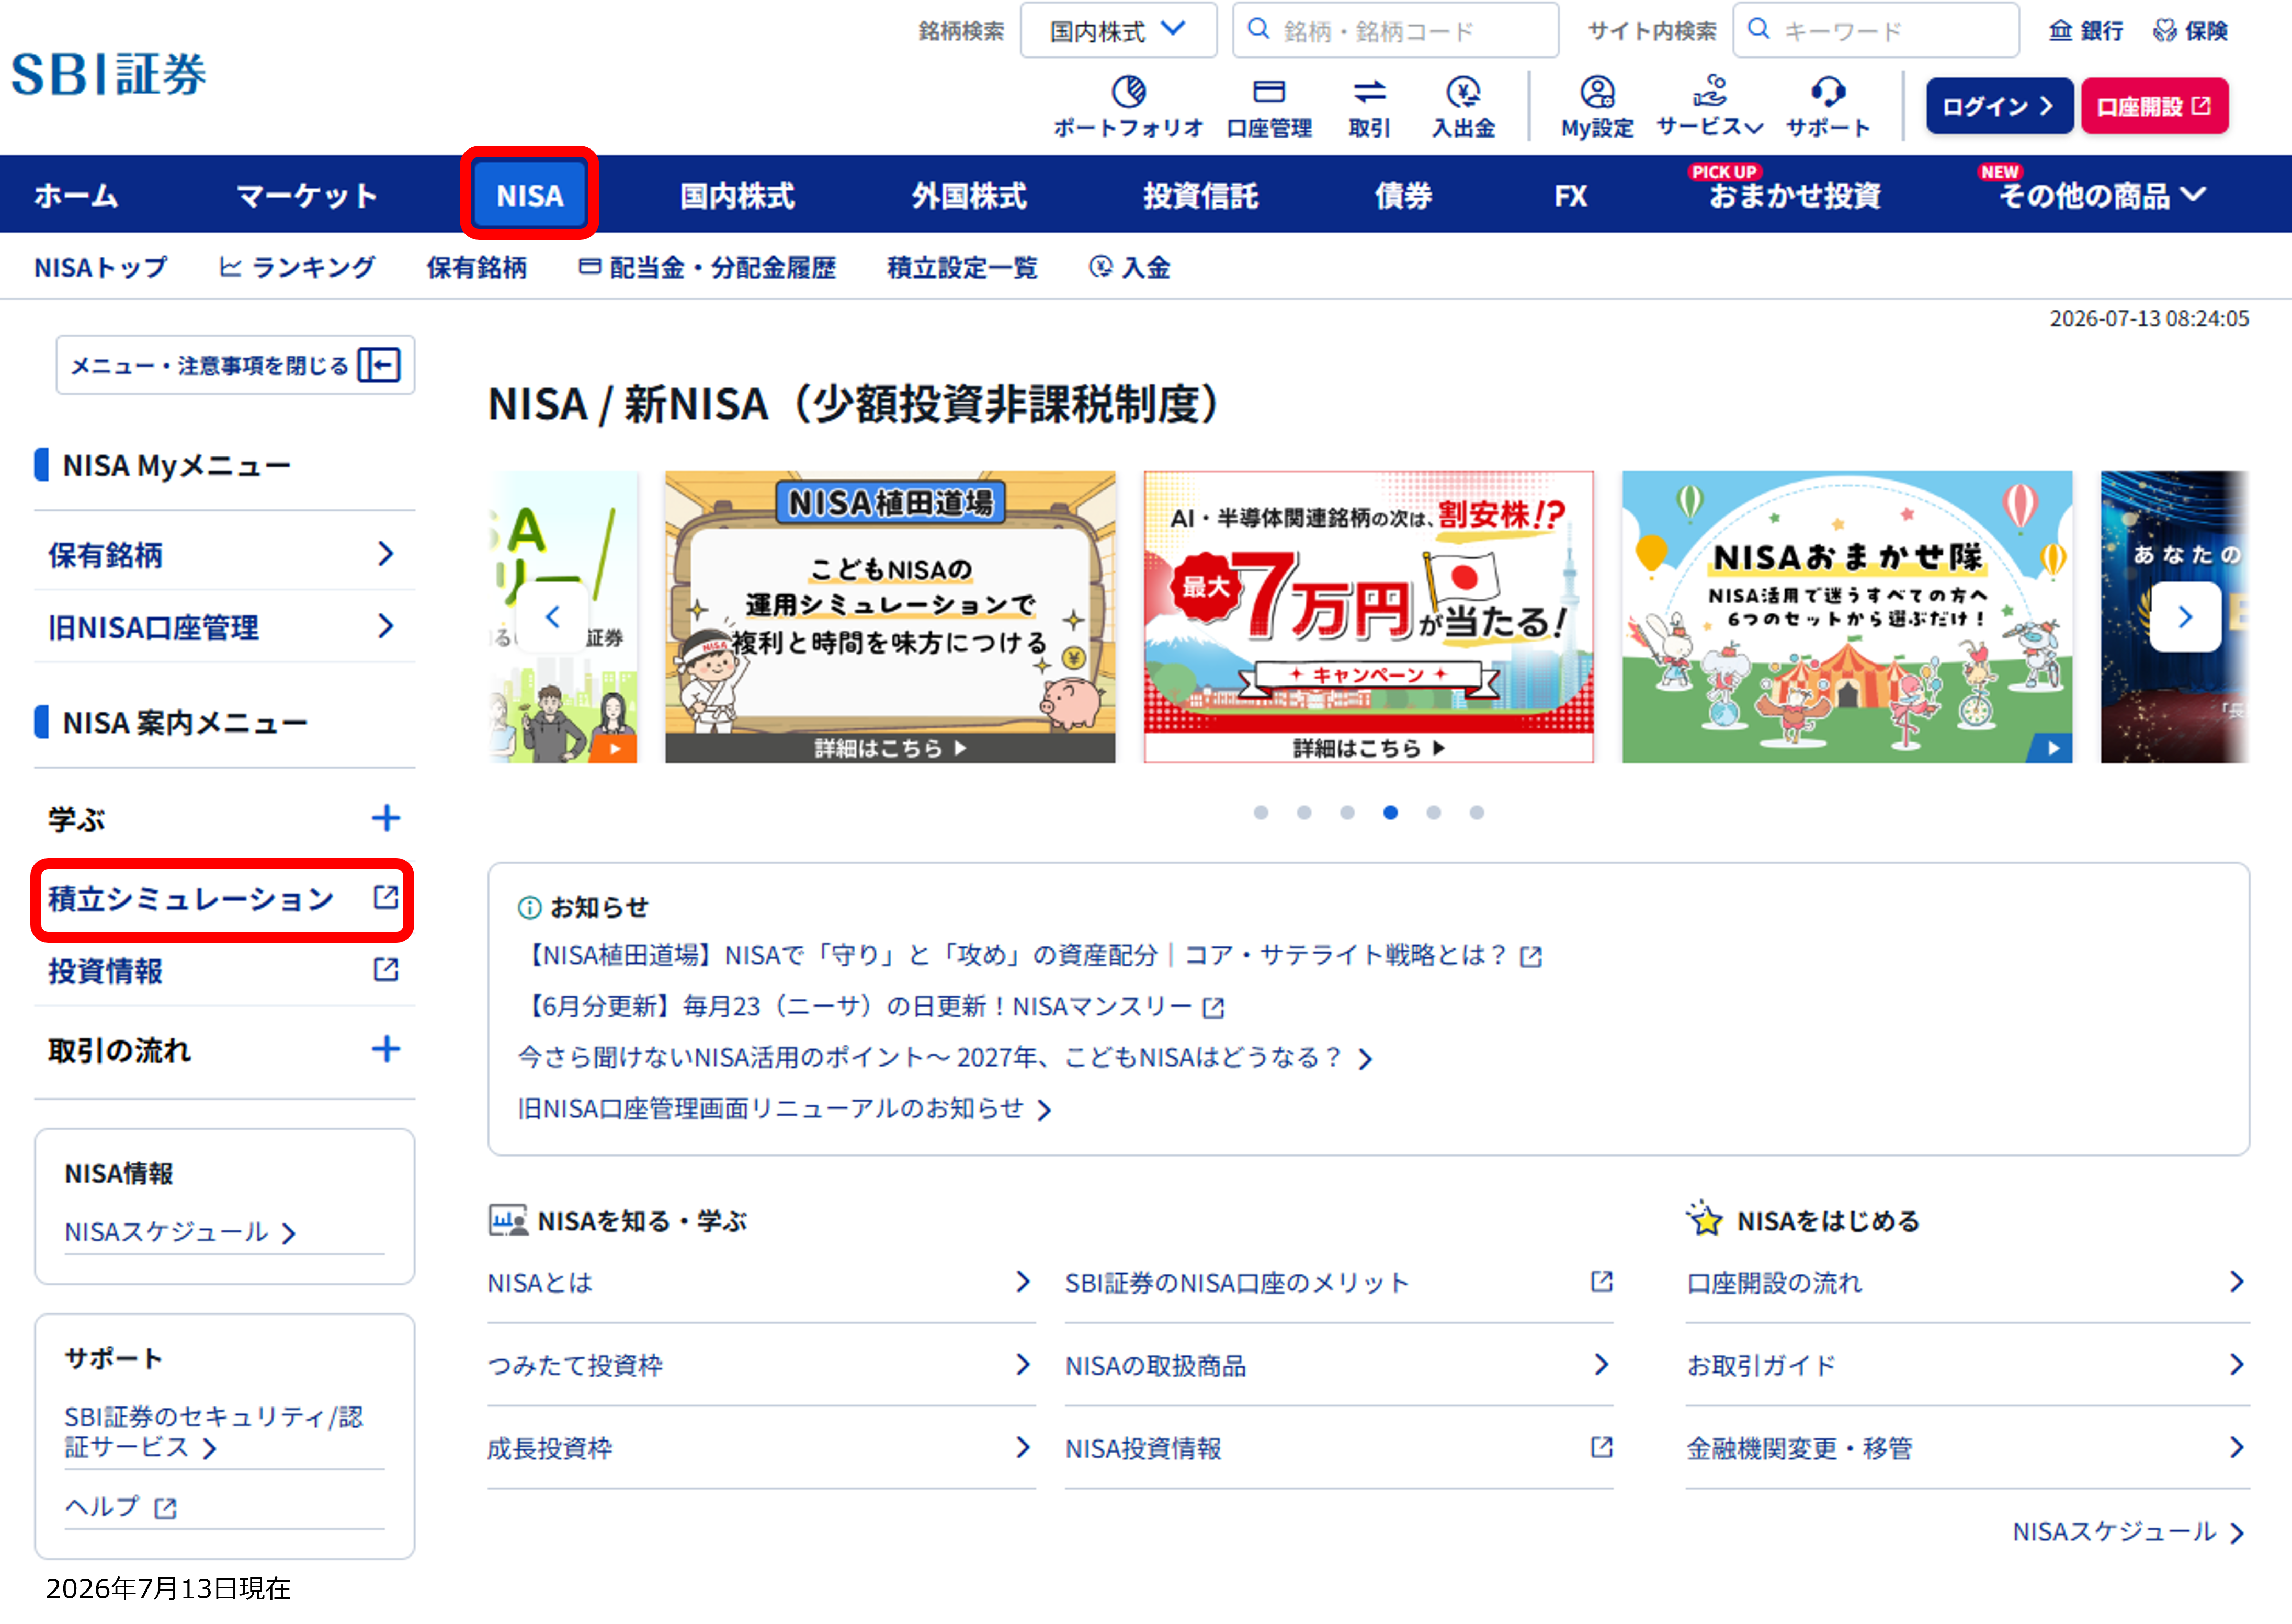Click the キーワード site search field
Viewport: 2292px width, 1624px height.
[1876, 31]
